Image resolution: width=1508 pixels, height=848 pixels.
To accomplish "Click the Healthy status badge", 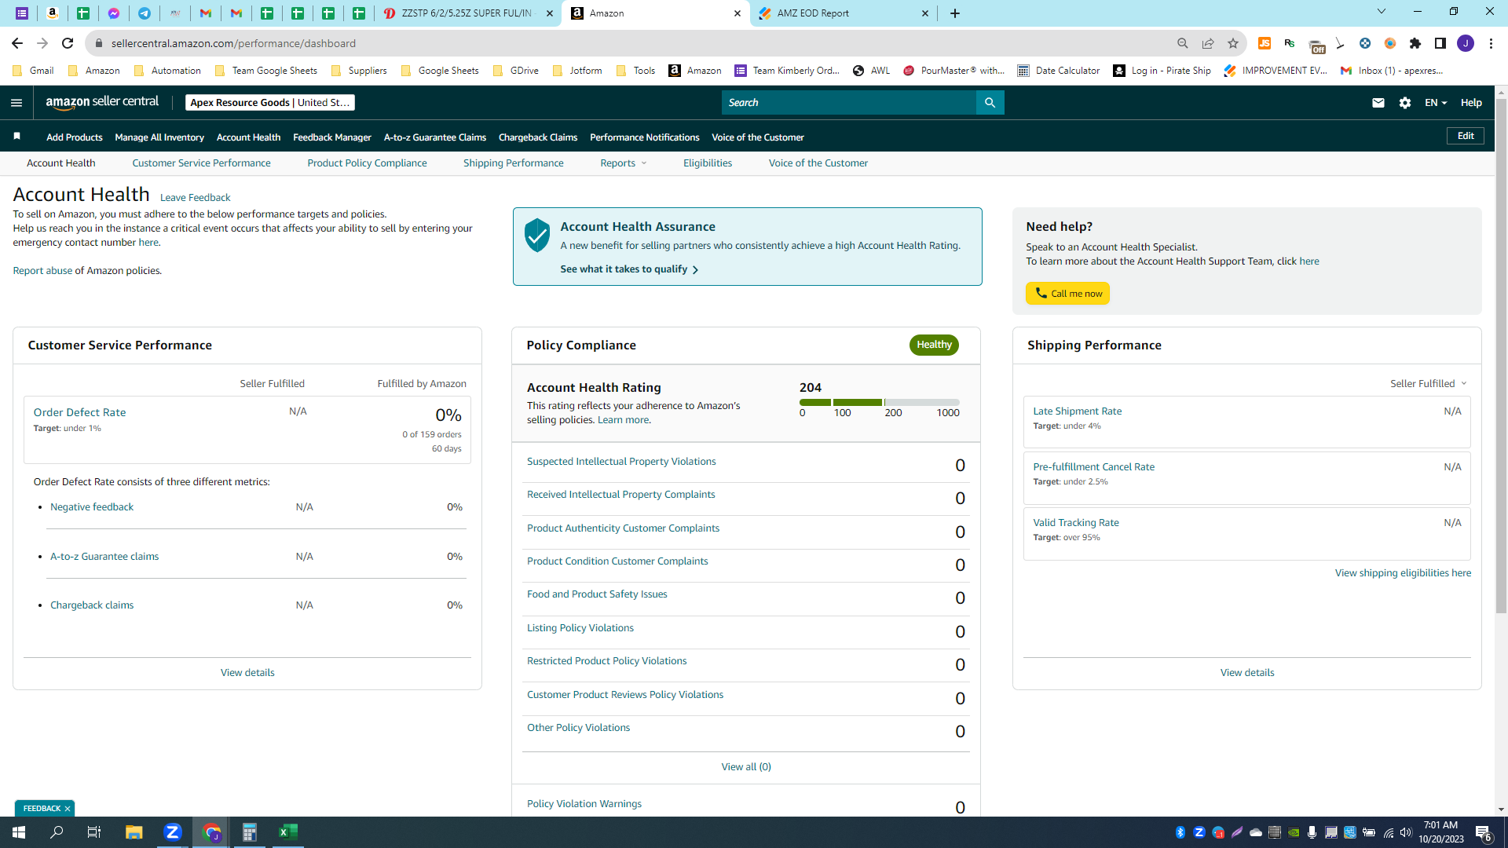I will tap(934, 345).
